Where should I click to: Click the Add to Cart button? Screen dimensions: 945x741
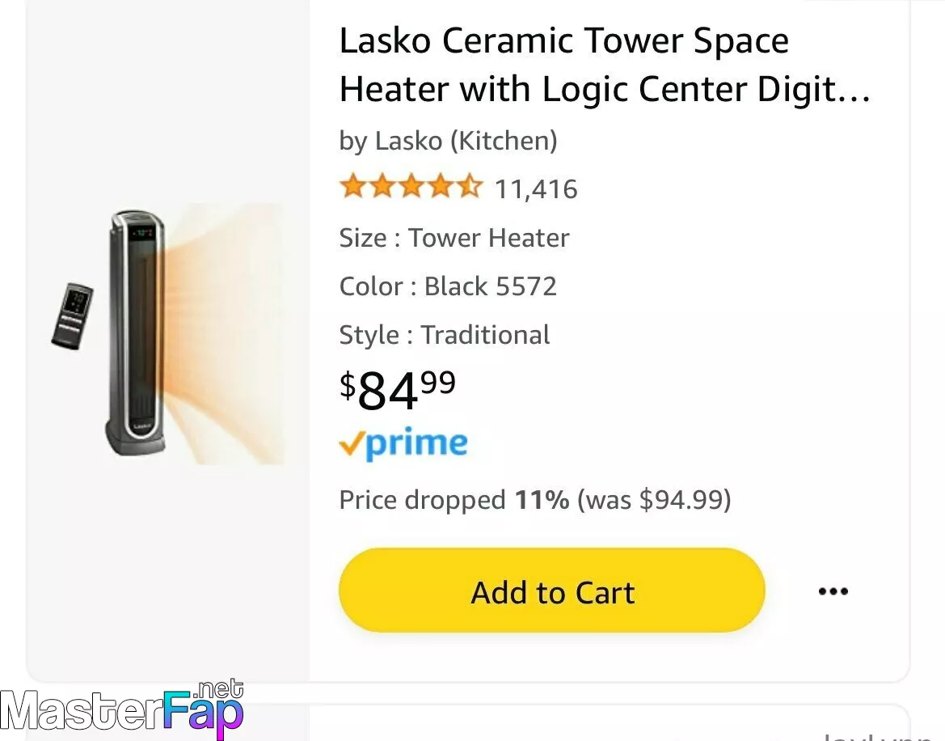click(x=551, y=590)
